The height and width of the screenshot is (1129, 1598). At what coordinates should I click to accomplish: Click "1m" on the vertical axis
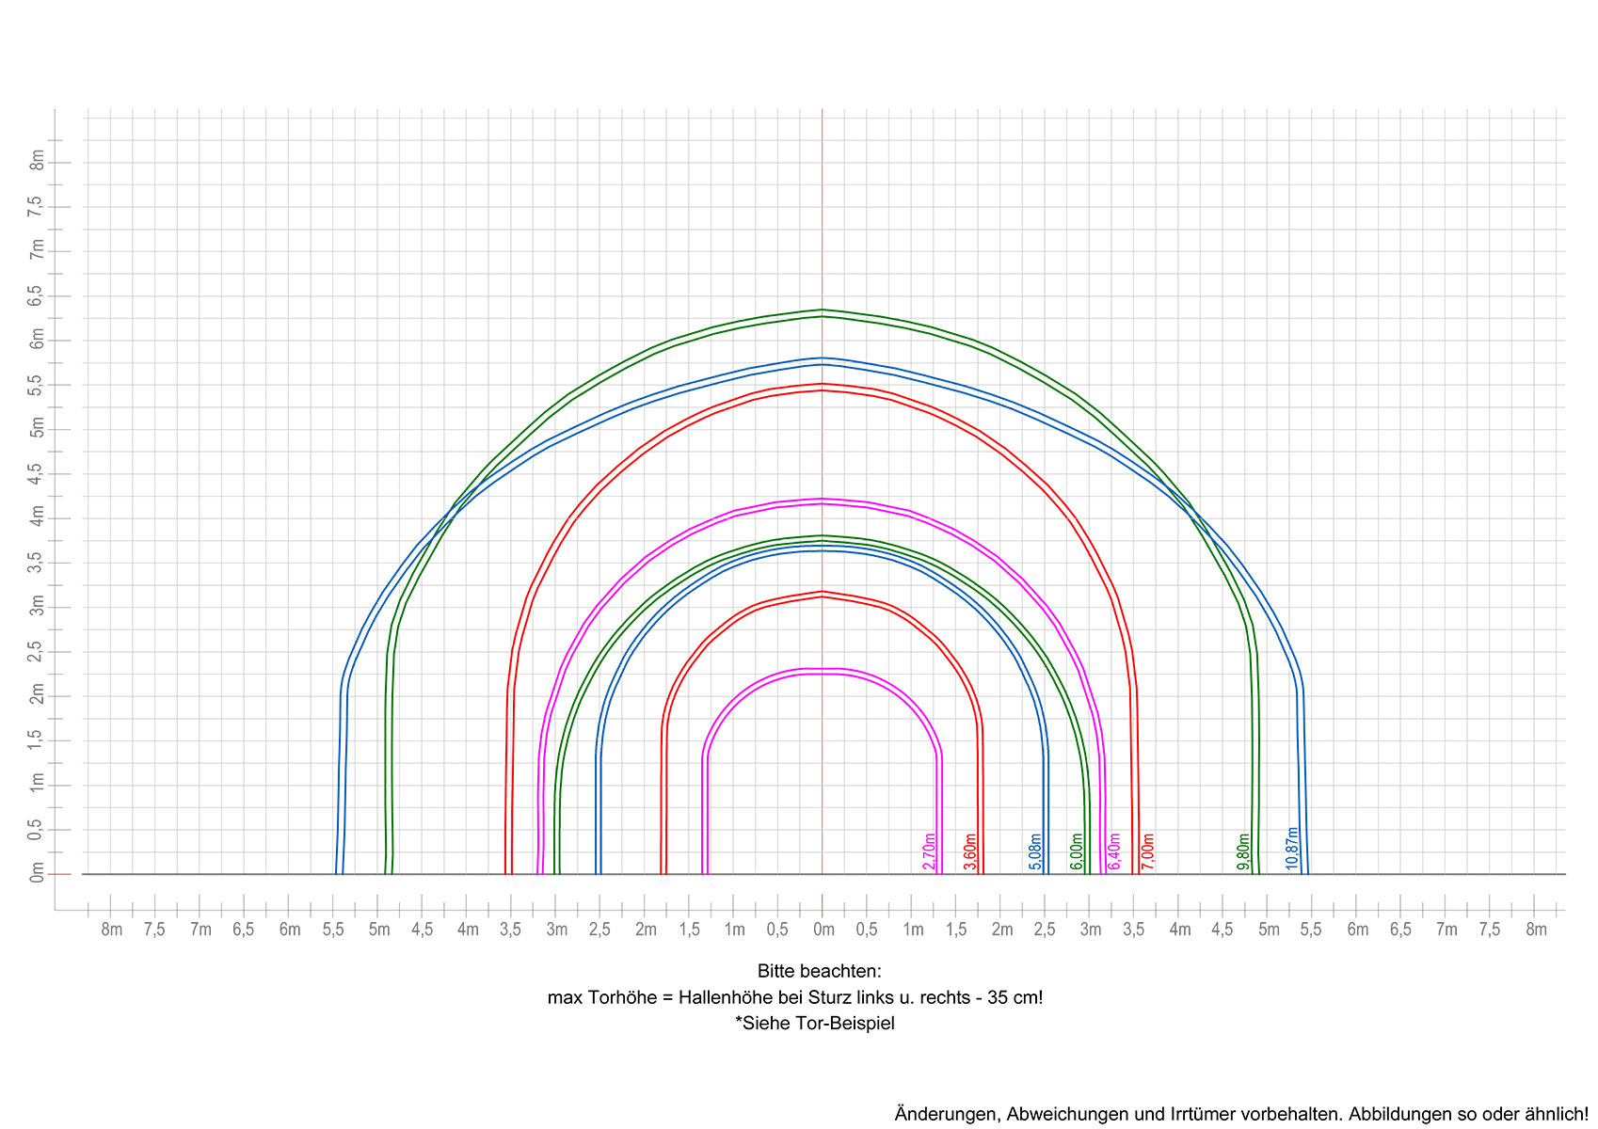(37, 783)
